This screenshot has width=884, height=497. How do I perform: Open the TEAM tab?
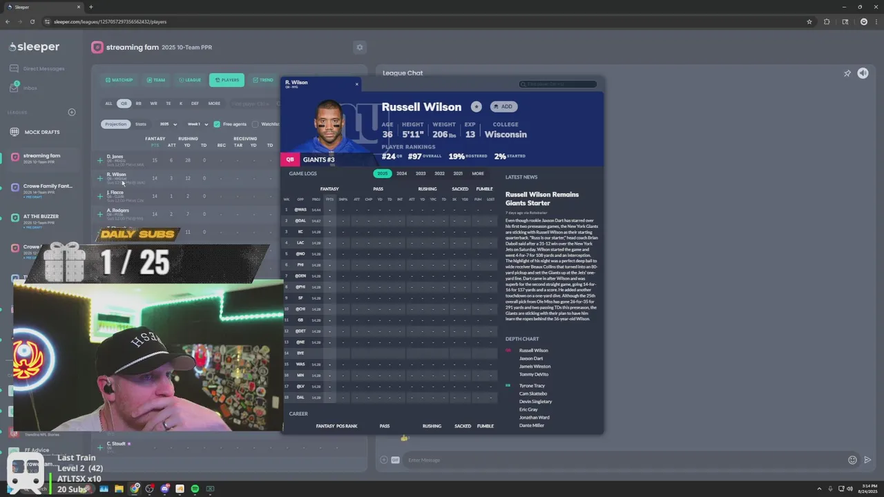[155, 80]
